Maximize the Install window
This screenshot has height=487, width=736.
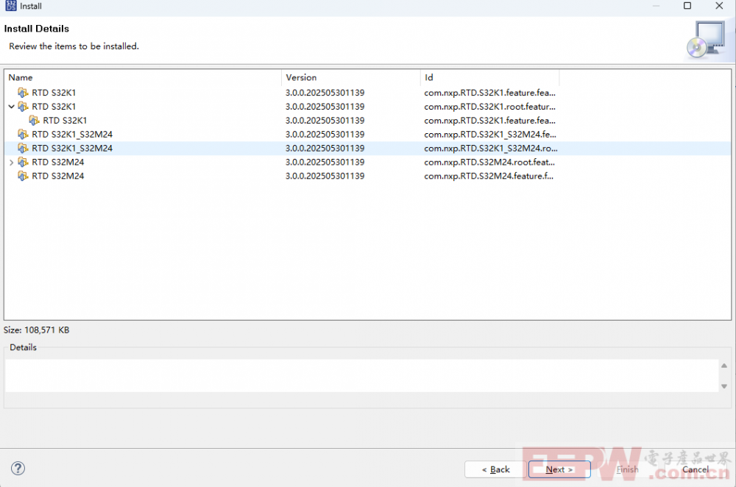point(687,6)
